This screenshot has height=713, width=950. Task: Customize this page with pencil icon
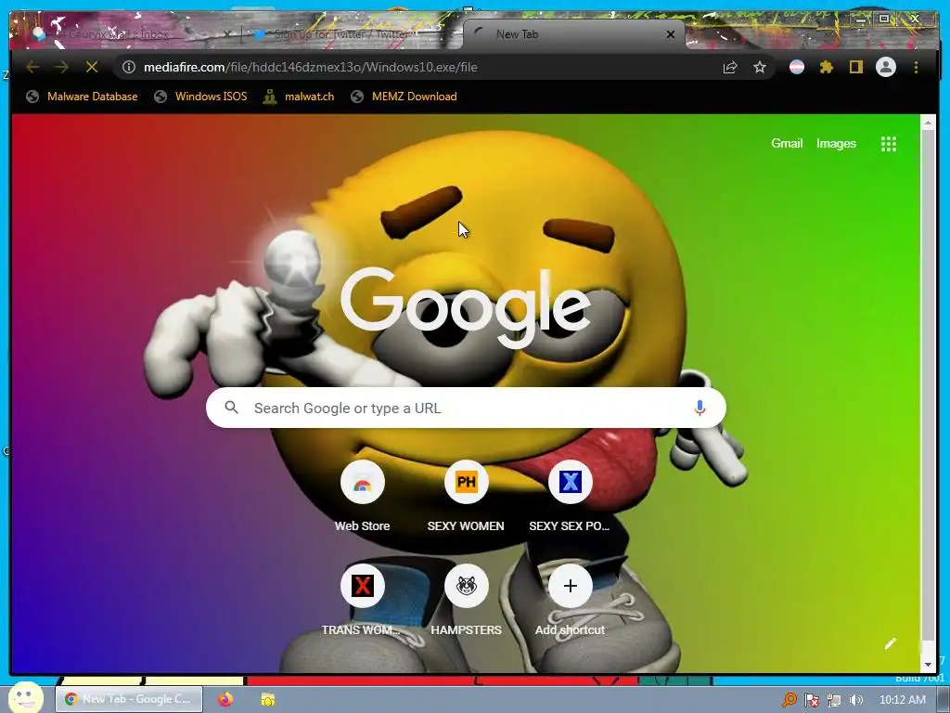pos(890,644)
